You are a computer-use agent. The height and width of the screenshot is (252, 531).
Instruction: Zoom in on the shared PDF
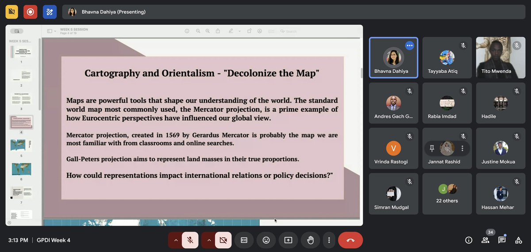208,31
